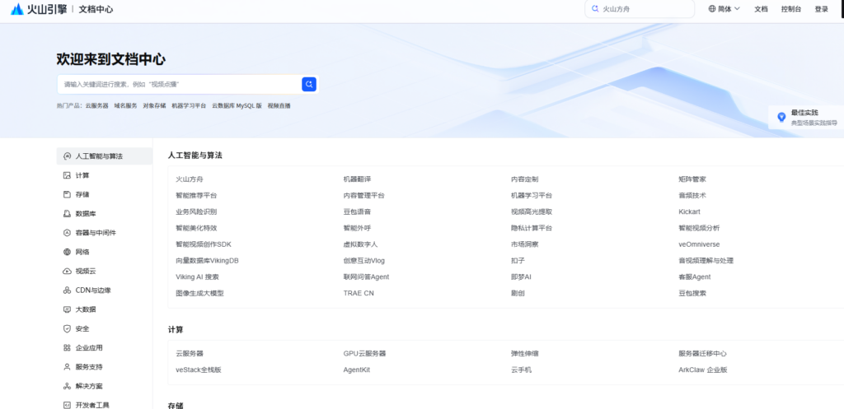Click the 开发者工具 sidebar icon

click(x=67, y=405)
